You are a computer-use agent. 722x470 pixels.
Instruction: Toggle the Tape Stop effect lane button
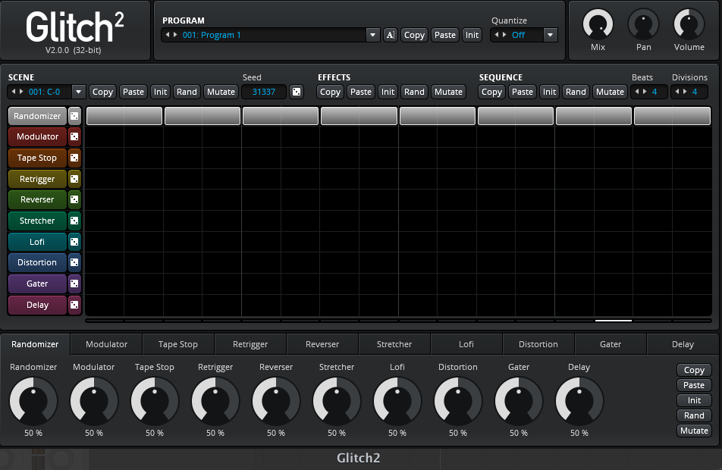[x=37, y=158]
